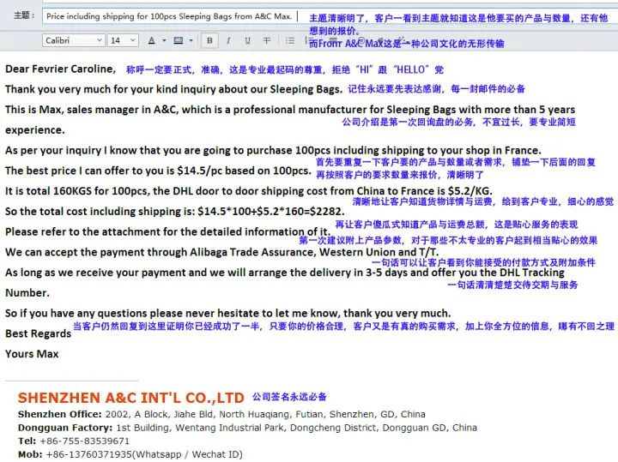618x462 pixels.
Task: Insert a bulleted list
Action: [x=290, y=40]
